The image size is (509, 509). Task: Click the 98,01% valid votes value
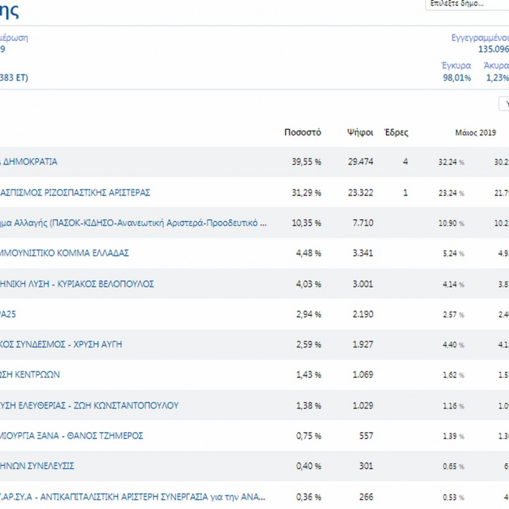click(457, 78)
